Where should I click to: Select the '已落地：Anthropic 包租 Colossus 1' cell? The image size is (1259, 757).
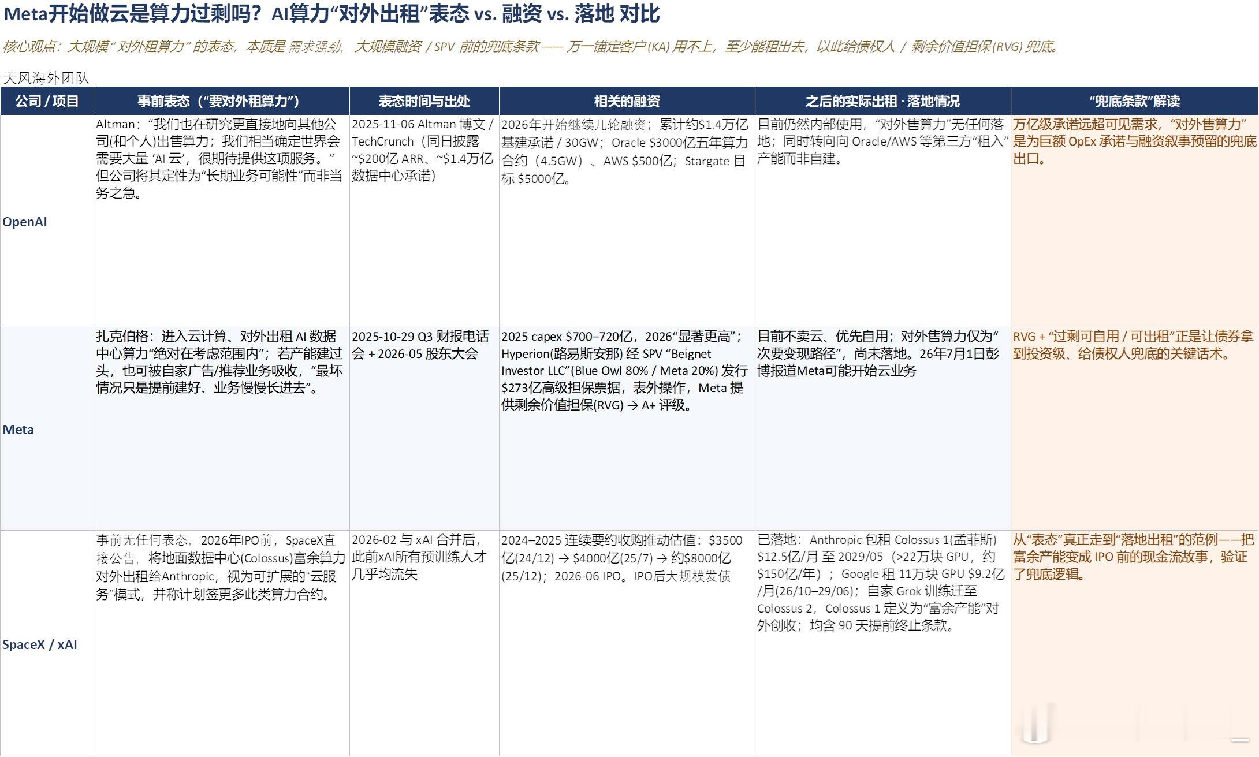tap(883, 643)
